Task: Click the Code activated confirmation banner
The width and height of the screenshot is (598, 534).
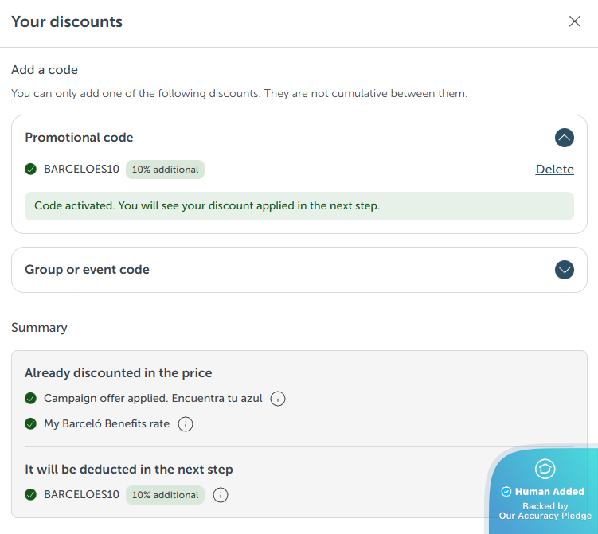Action: (299, 205)
